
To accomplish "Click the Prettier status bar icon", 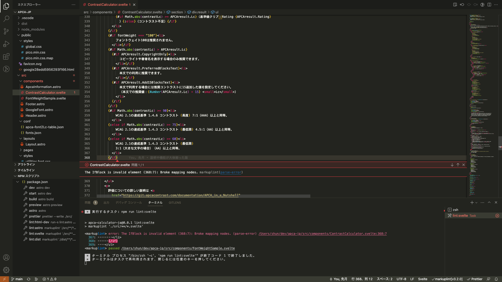I will tap(475, 279).
